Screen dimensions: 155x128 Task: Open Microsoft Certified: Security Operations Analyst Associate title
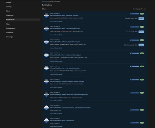click(x=67, y=82)
